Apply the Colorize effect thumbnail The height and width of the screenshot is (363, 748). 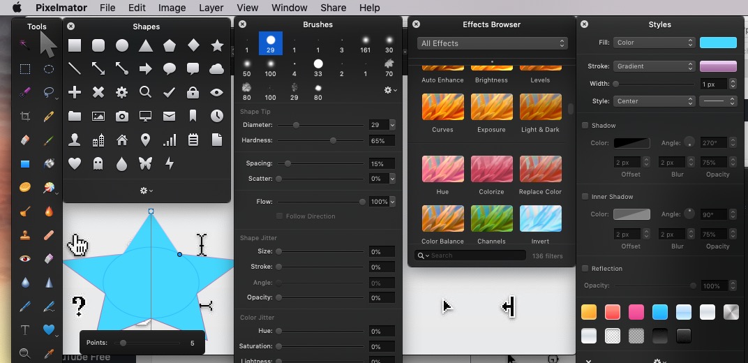point(491,169)
